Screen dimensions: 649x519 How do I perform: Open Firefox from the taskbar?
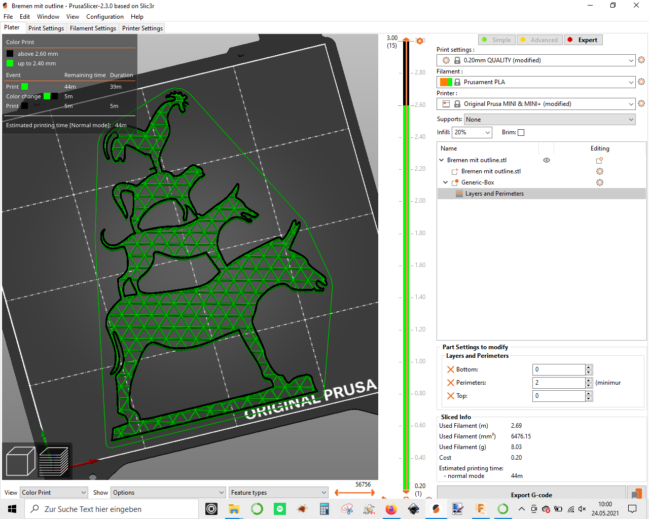click(x=391, y=509)
